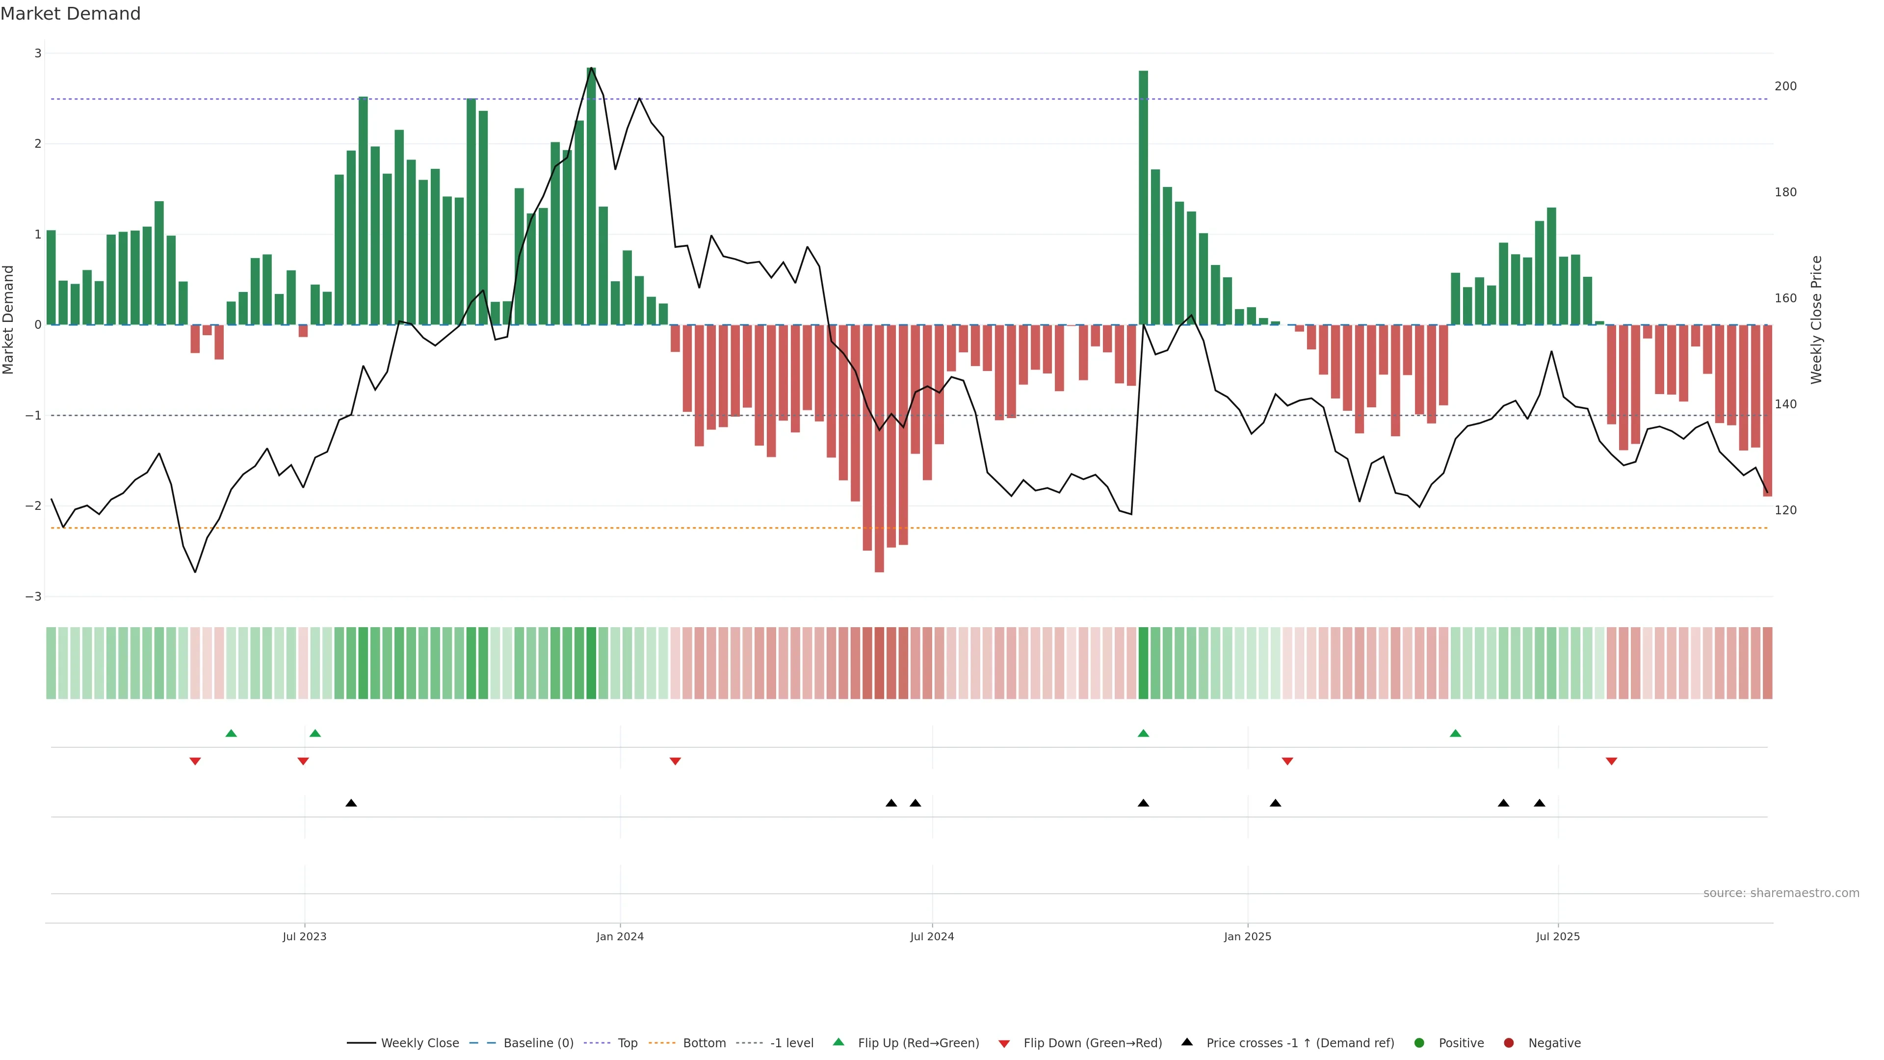Click darkest green heat-strip cell near late 2024
This screenshot has height=1060, width=1884.
click(1143, 663)
